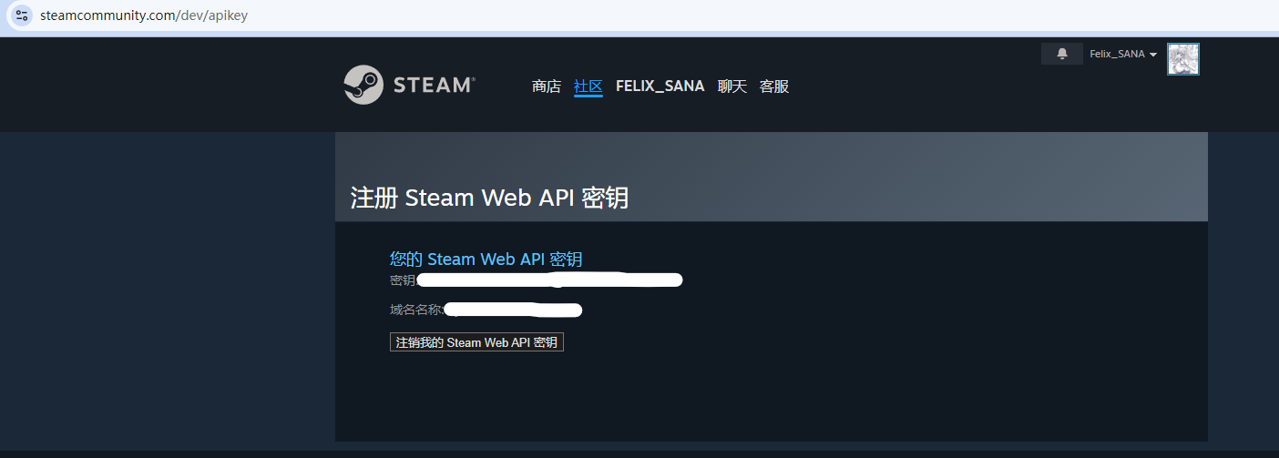Expand the Felix_SANA account dropdown arrow

[x=1153, y=55]
